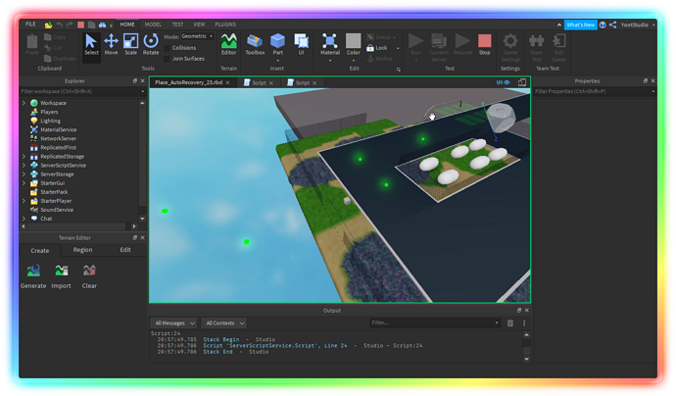Clear the Output log with trash icon
Screen dimensions: 676x396
(x=510, y=323)
